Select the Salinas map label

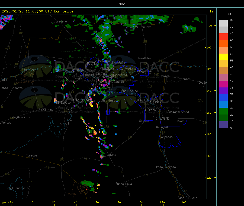pyautogui.click(x=47, y=110)
